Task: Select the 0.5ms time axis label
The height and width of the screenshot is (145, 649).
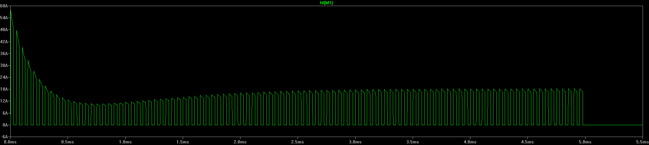Action: point(68,142)
